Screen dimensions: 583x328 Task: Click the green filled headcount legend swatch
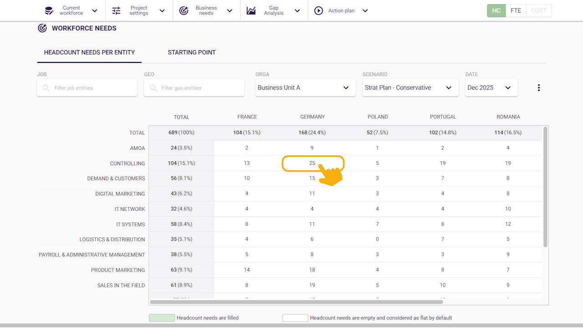coord(162,318)
